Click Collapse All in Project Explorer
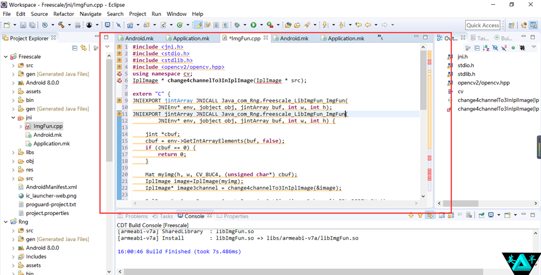541x275 pixels. pos(75,48)
